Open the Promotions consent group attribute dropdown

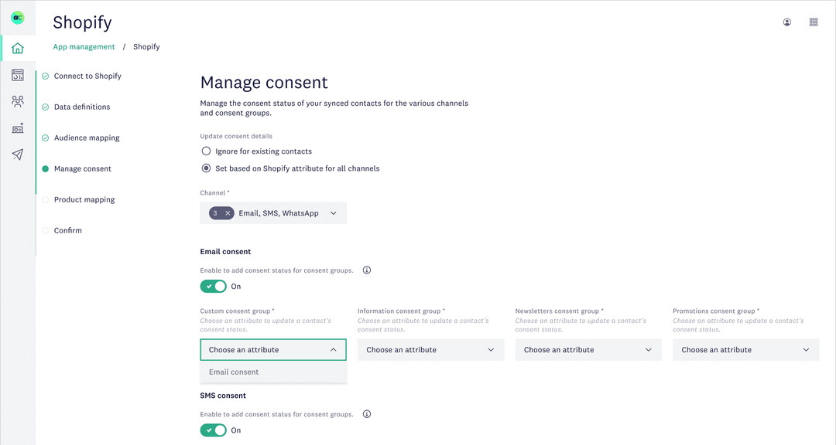[x=745, y=349]
